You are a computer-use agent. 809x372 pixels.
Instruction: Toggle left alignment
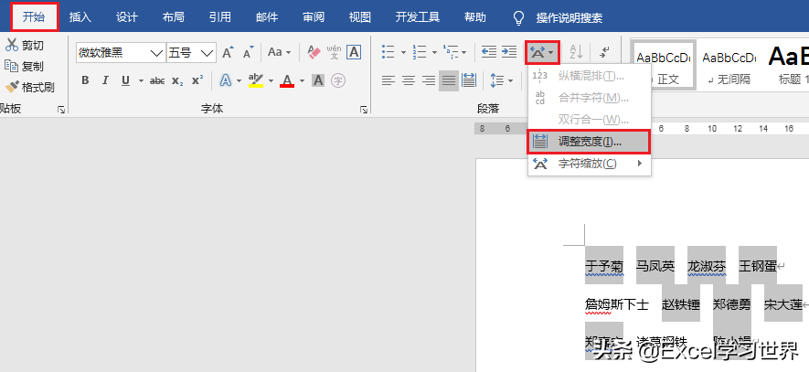tap(389, 80)
